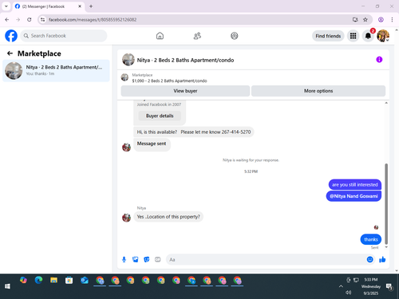Open account profile picture menu

tap(383, 36)
